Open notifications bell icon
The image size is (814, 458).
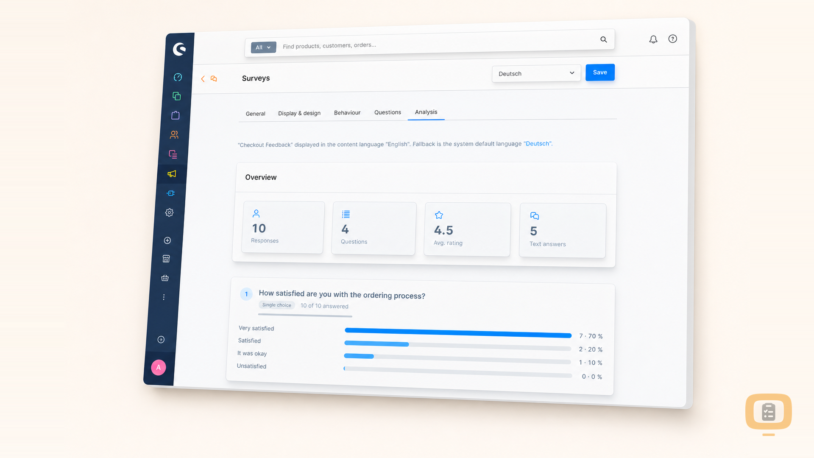click(x=653, y=39)
